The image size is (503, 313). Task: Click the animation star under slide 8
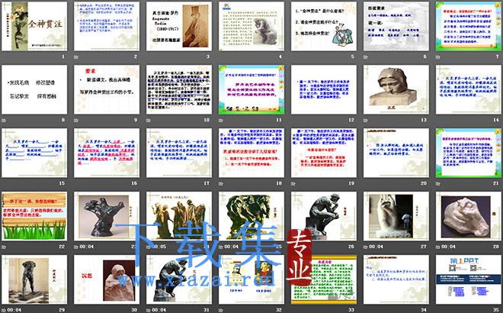coord(4,120)
